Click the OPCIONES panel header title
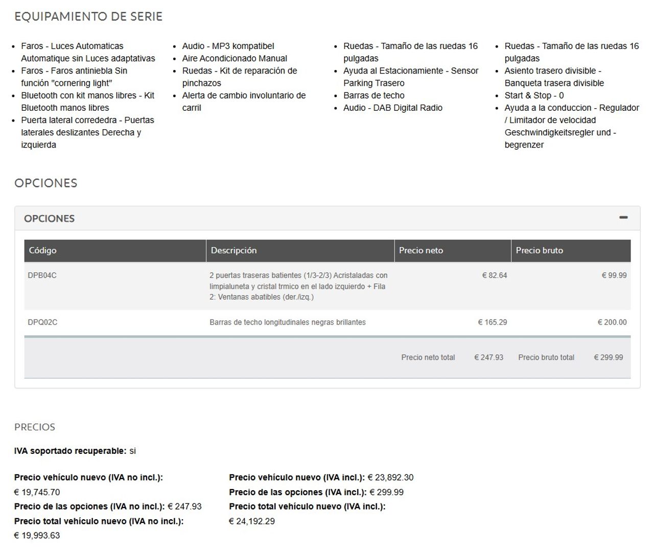 (49, 219)
